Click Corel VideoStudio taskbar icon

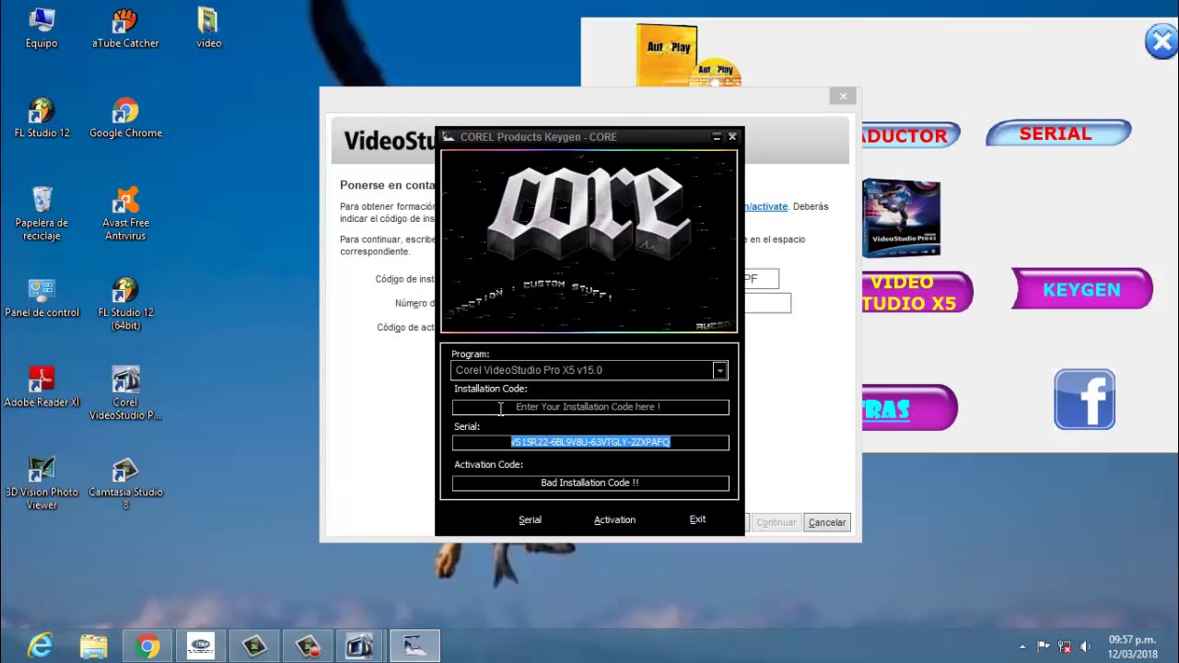click(359, 646)
